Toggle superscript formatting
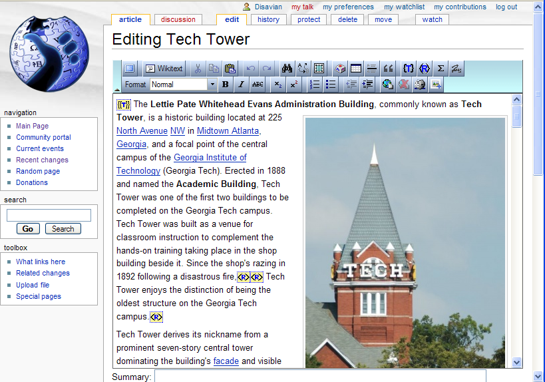 (294, 85)
